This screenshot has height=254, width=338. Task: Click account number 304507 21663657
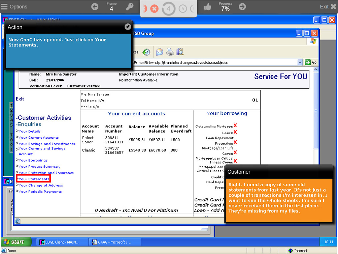click(114, 150)
